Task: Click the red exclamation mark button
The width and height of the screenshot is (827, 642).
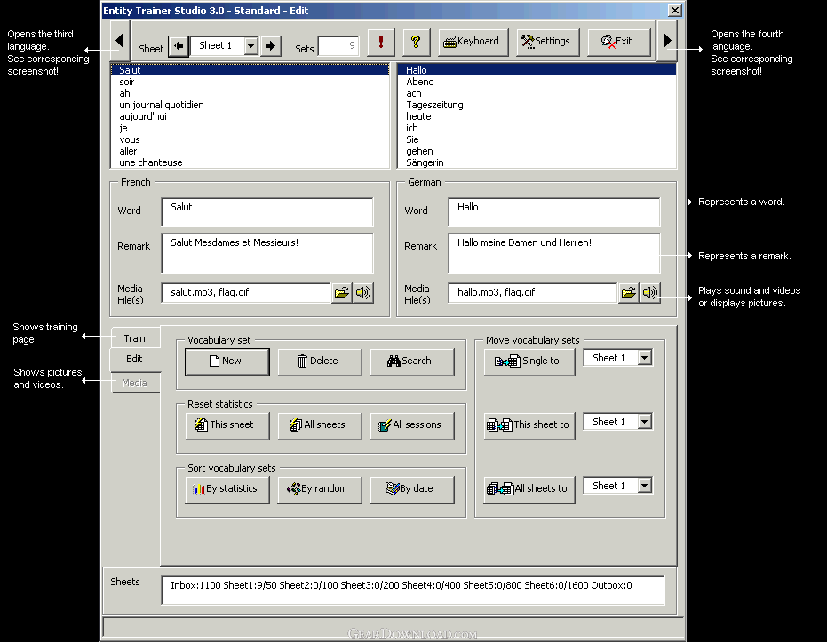Action: click(x=381, y=42)
